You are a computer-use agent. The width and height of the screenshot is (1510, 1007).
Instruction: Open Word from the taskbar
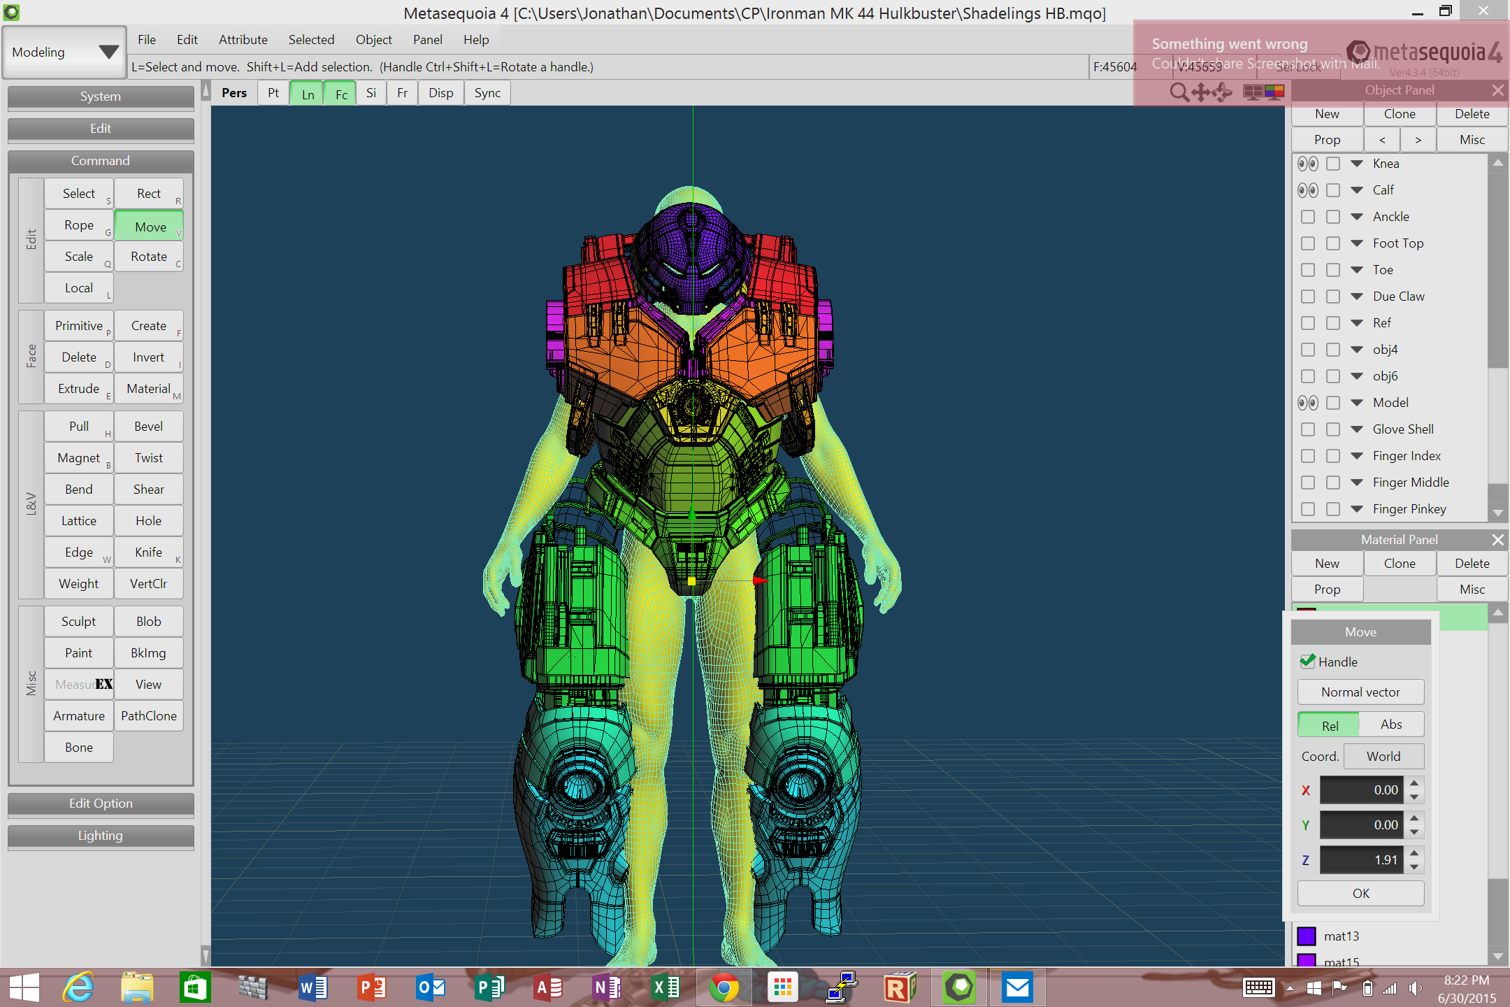(312, 988)
